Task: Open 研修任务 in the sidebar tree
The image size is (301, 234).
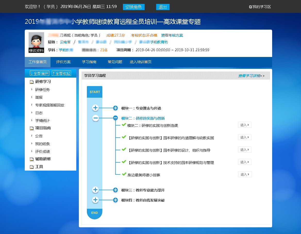Action: click(43, 90)
